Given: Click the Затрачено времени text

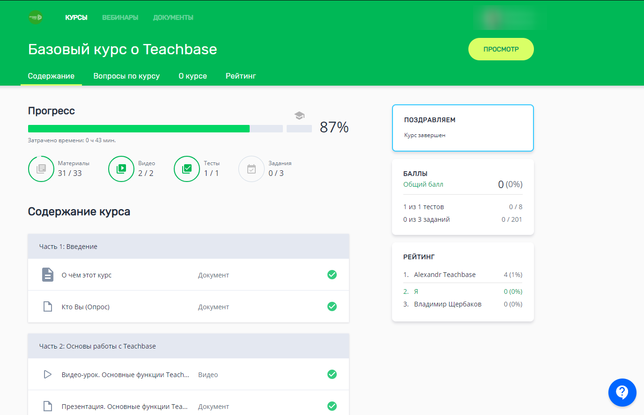Looking at the screenshot, I should click(x=72, y=140).
